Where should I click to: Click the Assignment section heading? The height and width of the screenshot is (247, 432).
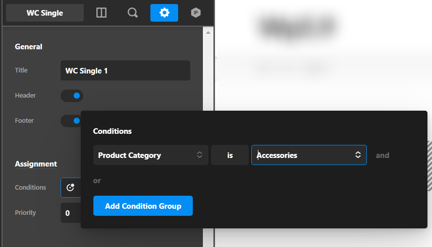[x=36, y=164]
